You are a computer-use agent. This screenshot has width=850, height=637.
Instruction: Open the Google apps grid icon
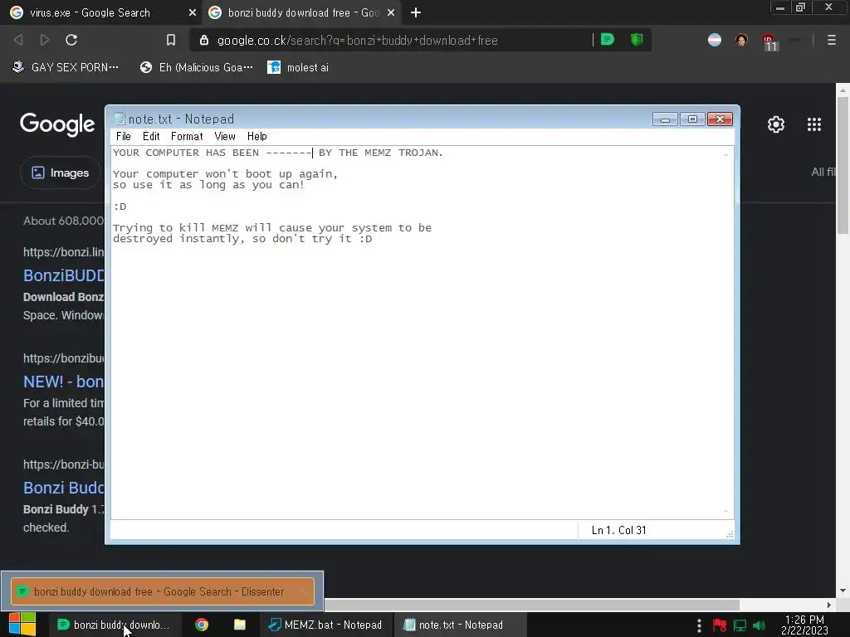pos(813,124)
